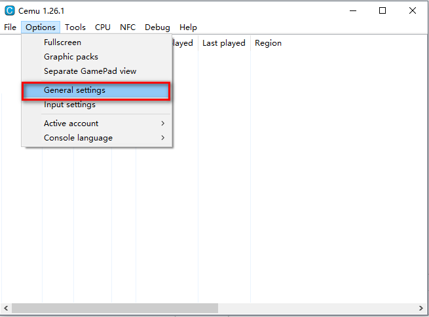The height and width of the screenshot is (317, 429).
Task: Click the scroll right arrow
Action: coord(420,309)
